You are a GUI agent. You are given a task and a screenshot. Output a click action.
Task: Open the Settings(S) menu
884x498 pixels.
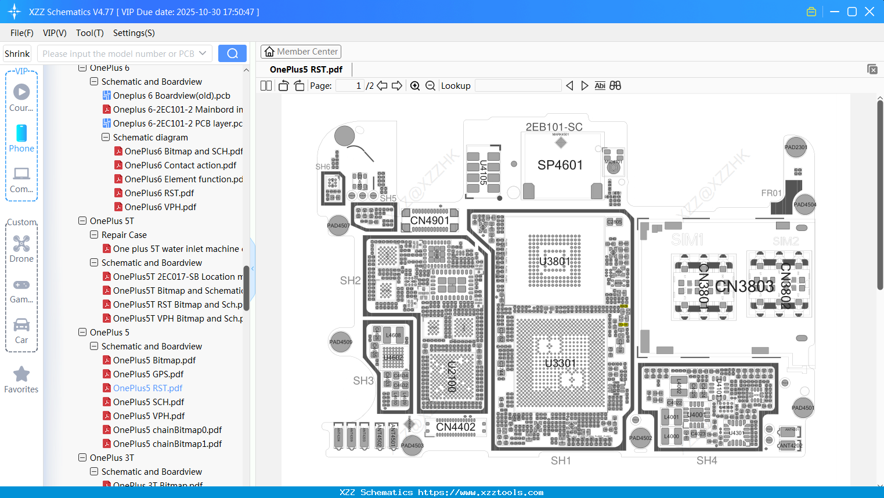pos(133,33)
